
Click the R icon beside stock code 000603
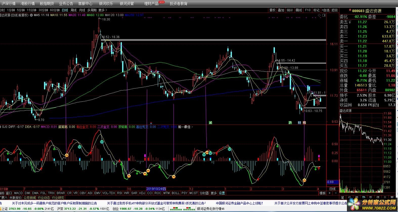coord(350,10)
